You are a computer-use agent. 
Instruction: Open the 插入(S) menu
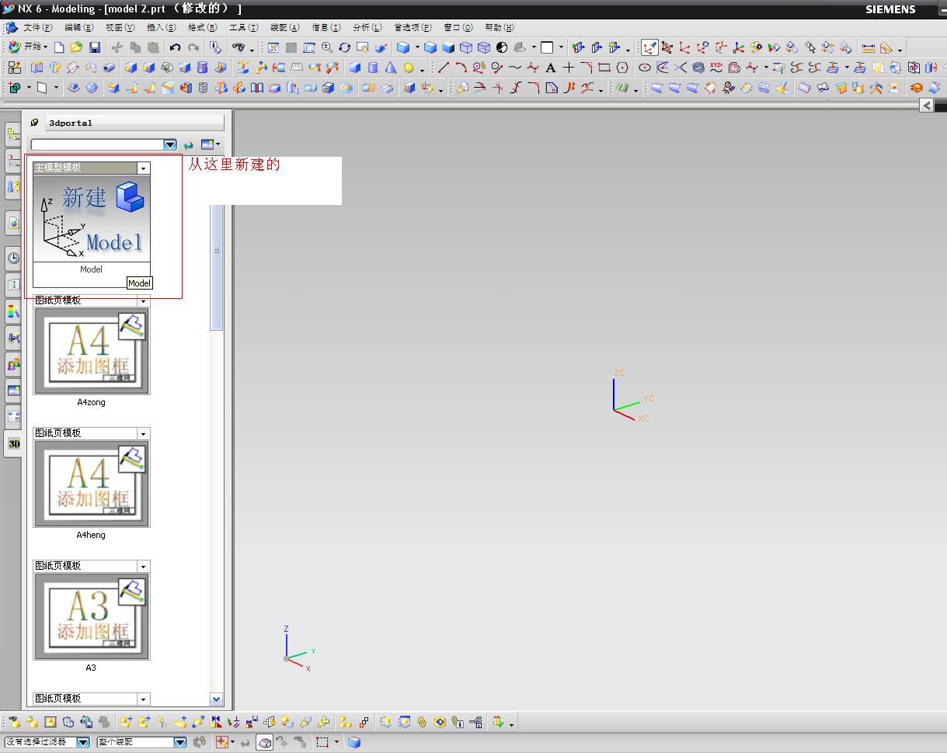tap(161, 27)
